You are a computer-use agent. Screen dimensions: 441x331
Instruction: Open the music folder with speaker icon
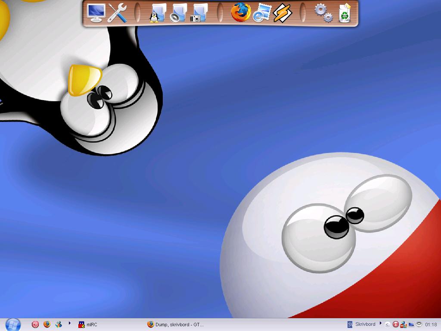(x=178, y=13)
